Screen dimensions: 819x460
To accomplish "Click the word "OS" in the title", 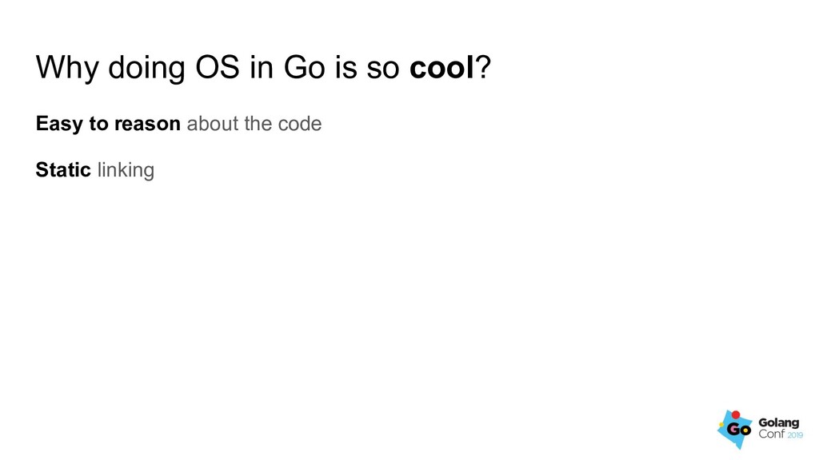I will click(218, 67).
